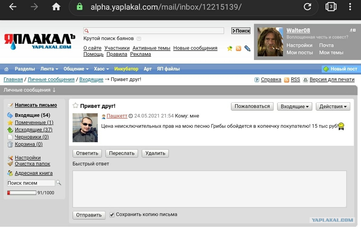The width and height of the screenshot is (361, 229).
Task: Click the Пожаловаться button
Action: tap(252, 106)
